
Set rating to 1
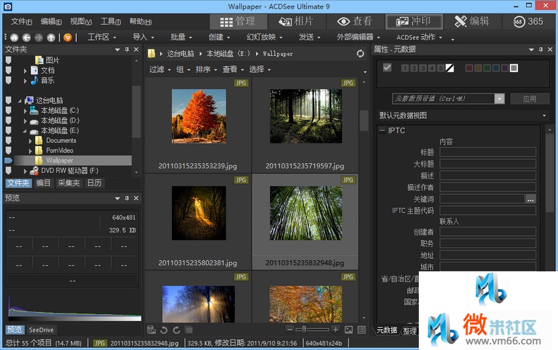pyautogui.click(x=404, y=68)
